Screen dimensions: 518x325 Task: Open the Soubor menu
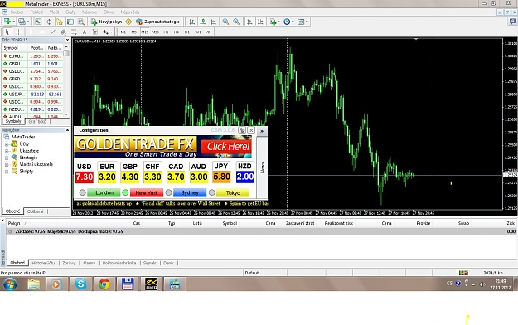17,12
